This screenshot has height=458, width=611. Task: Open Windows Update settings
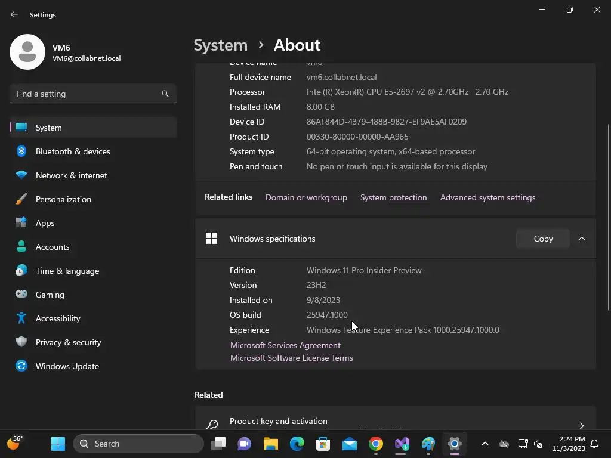click(92, 366)
